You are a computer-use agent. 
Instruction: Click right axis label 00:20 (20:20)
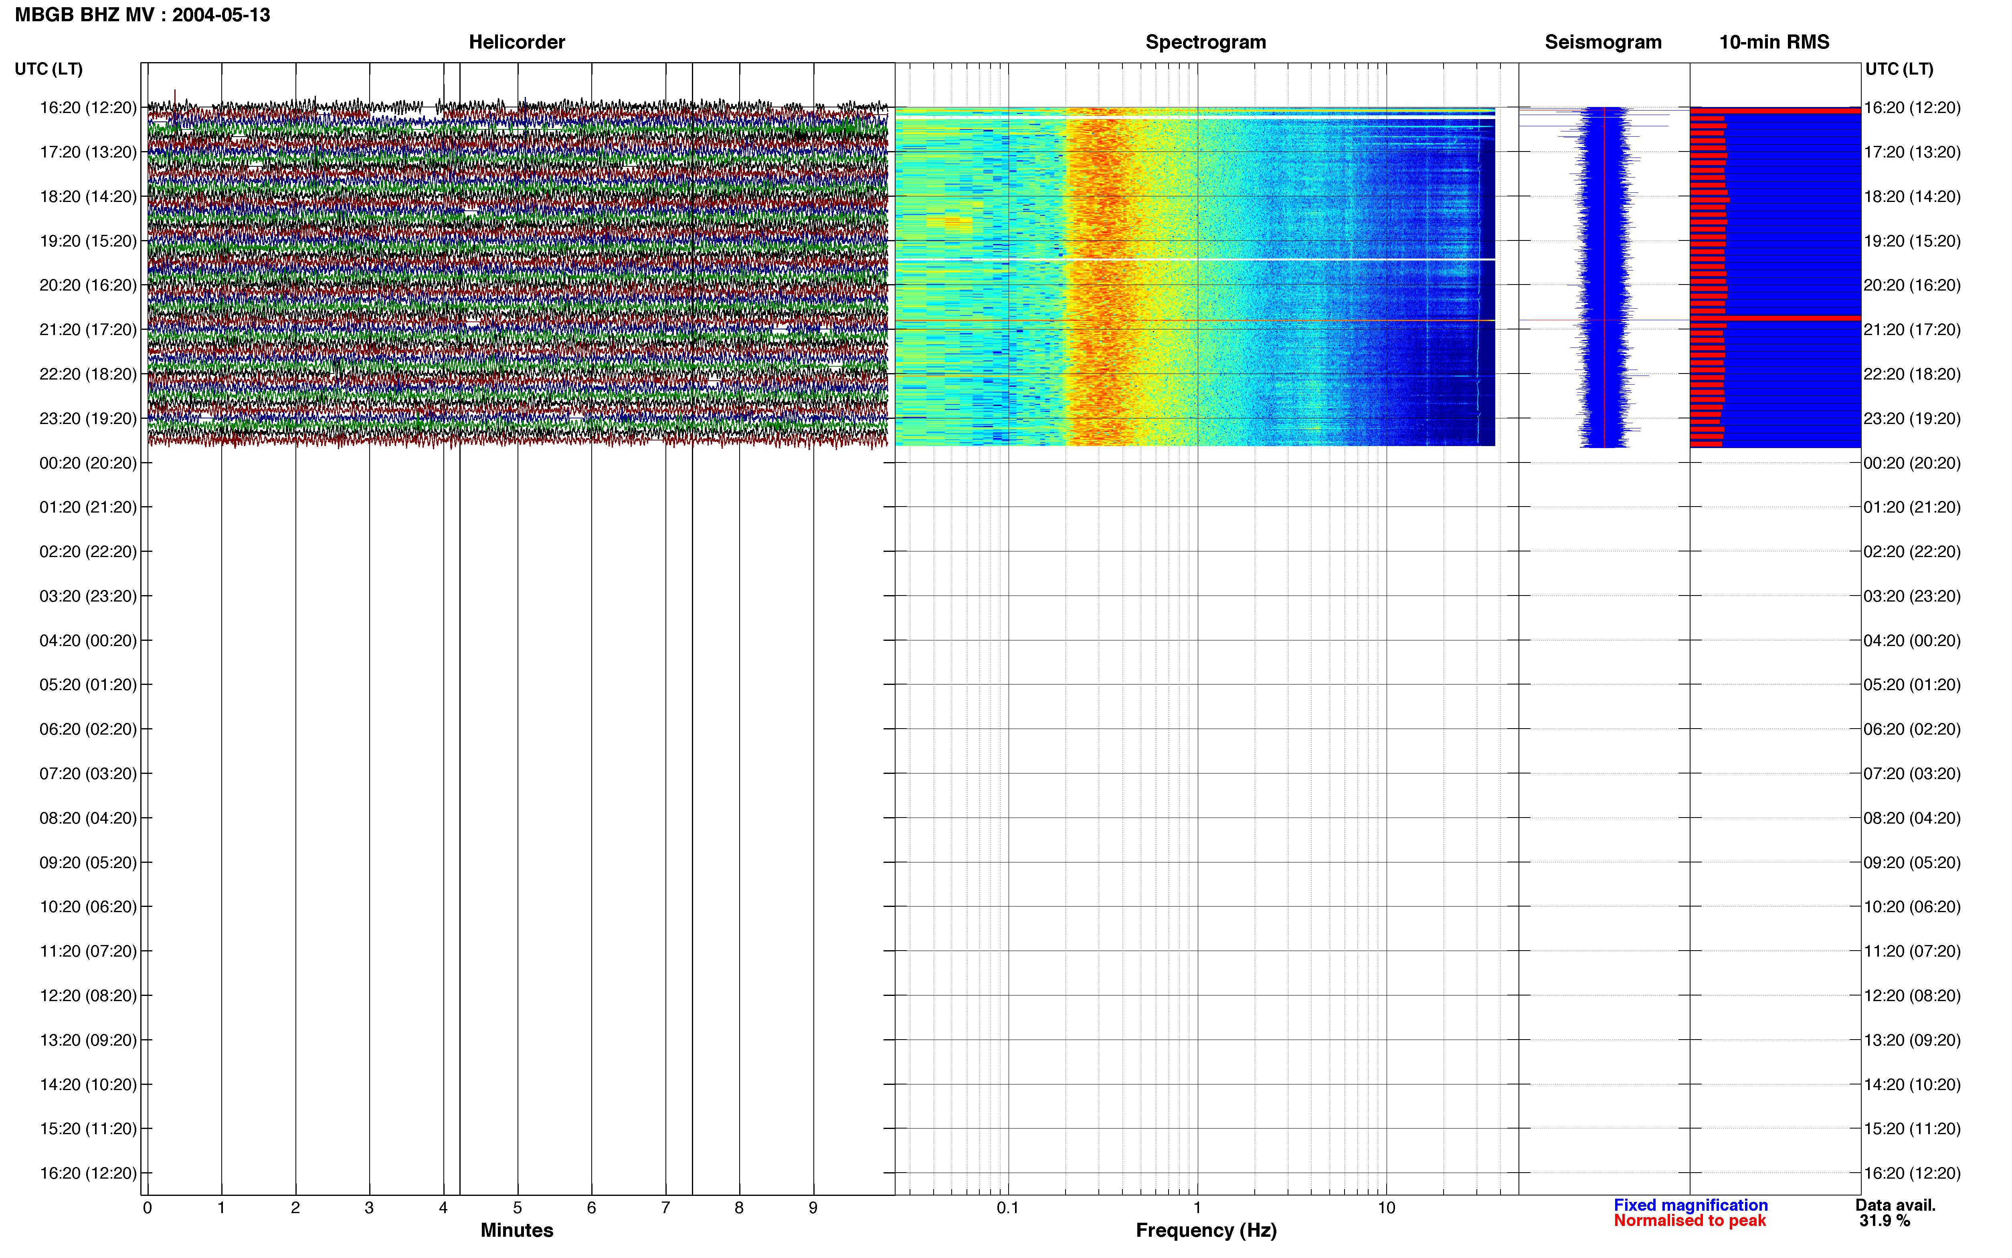[x=1911, y=462]
